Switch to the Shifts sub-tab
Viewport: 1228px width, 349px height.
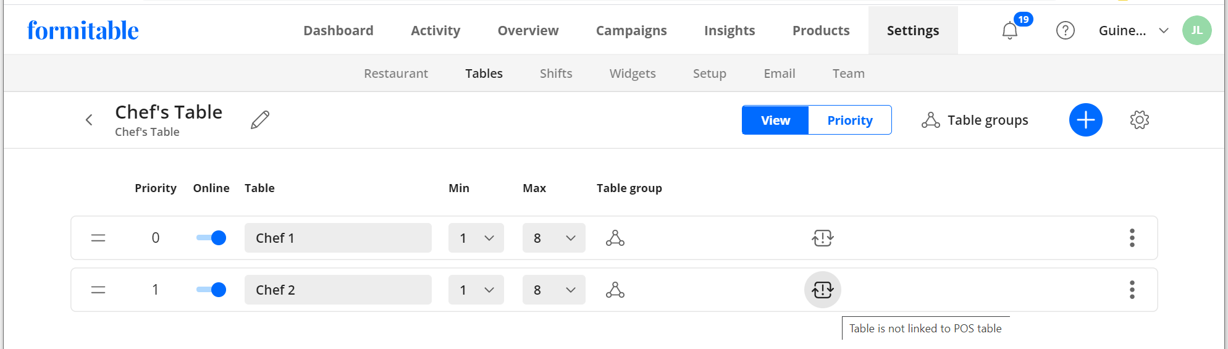555,74
